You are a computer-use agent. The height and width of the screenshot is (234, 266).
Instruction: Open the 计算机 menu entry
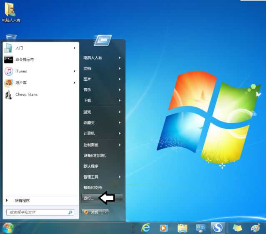[102, 133]
